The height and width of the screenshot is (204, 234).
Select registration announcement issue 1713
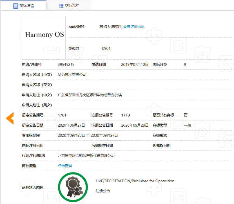(126, 115)
